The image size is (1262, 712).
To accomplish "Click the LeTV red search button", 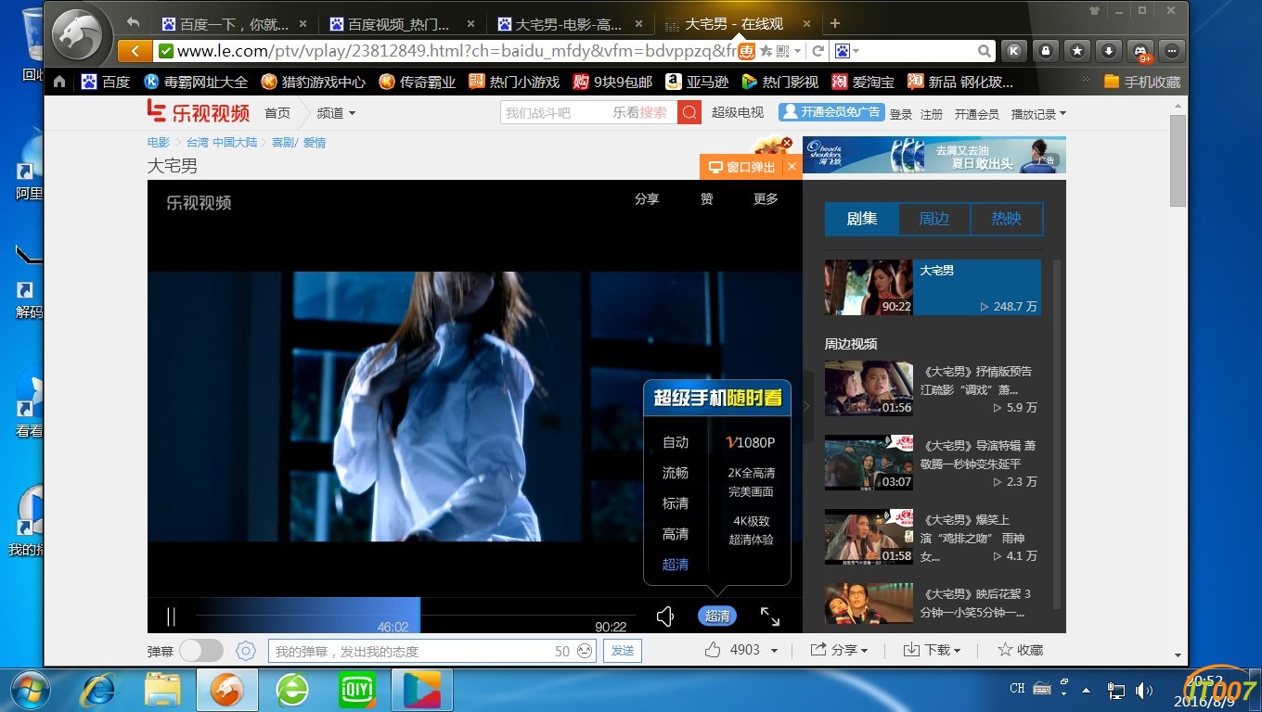I will click(689, 112).
